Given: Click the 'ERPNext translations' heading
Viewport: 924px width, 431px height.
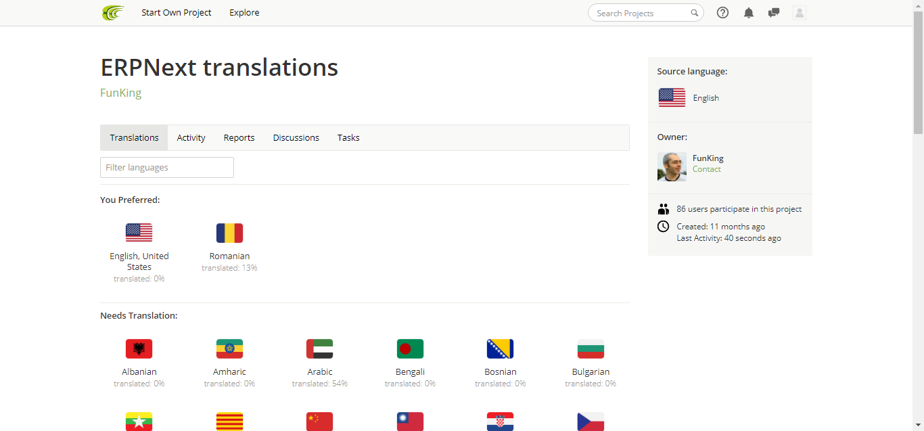Looking at the screenshot, I should 219,68.
